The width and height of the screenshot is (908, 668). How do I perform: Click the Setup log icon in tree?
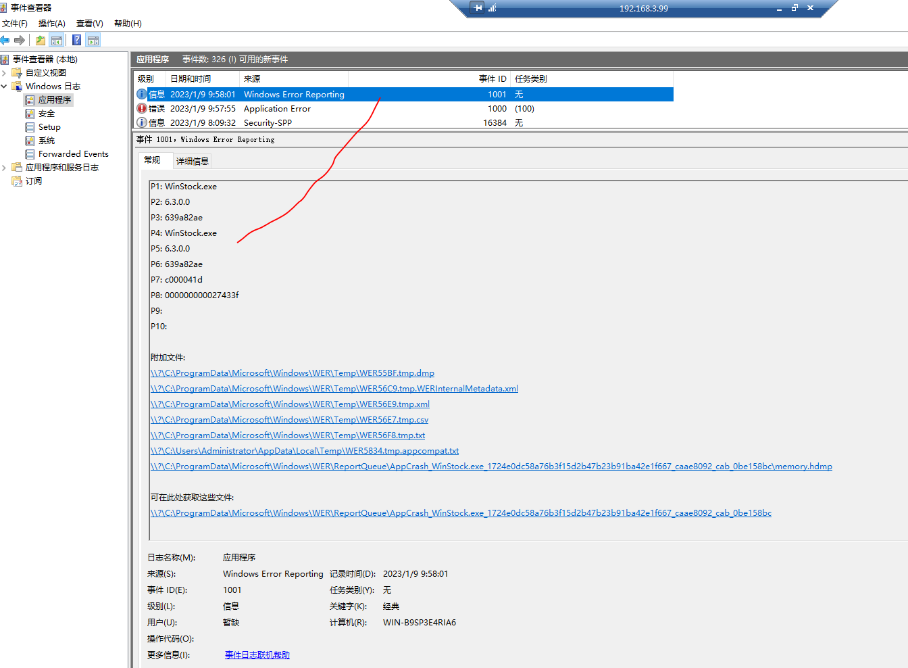coord(30,127)
